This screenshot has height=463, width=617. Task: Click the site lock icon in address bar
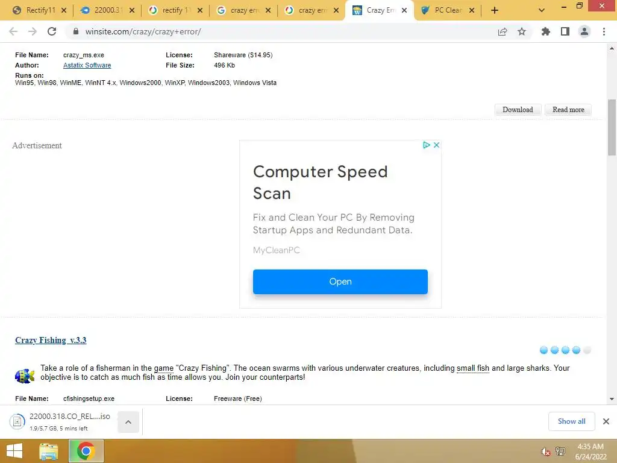pos(76,31)
